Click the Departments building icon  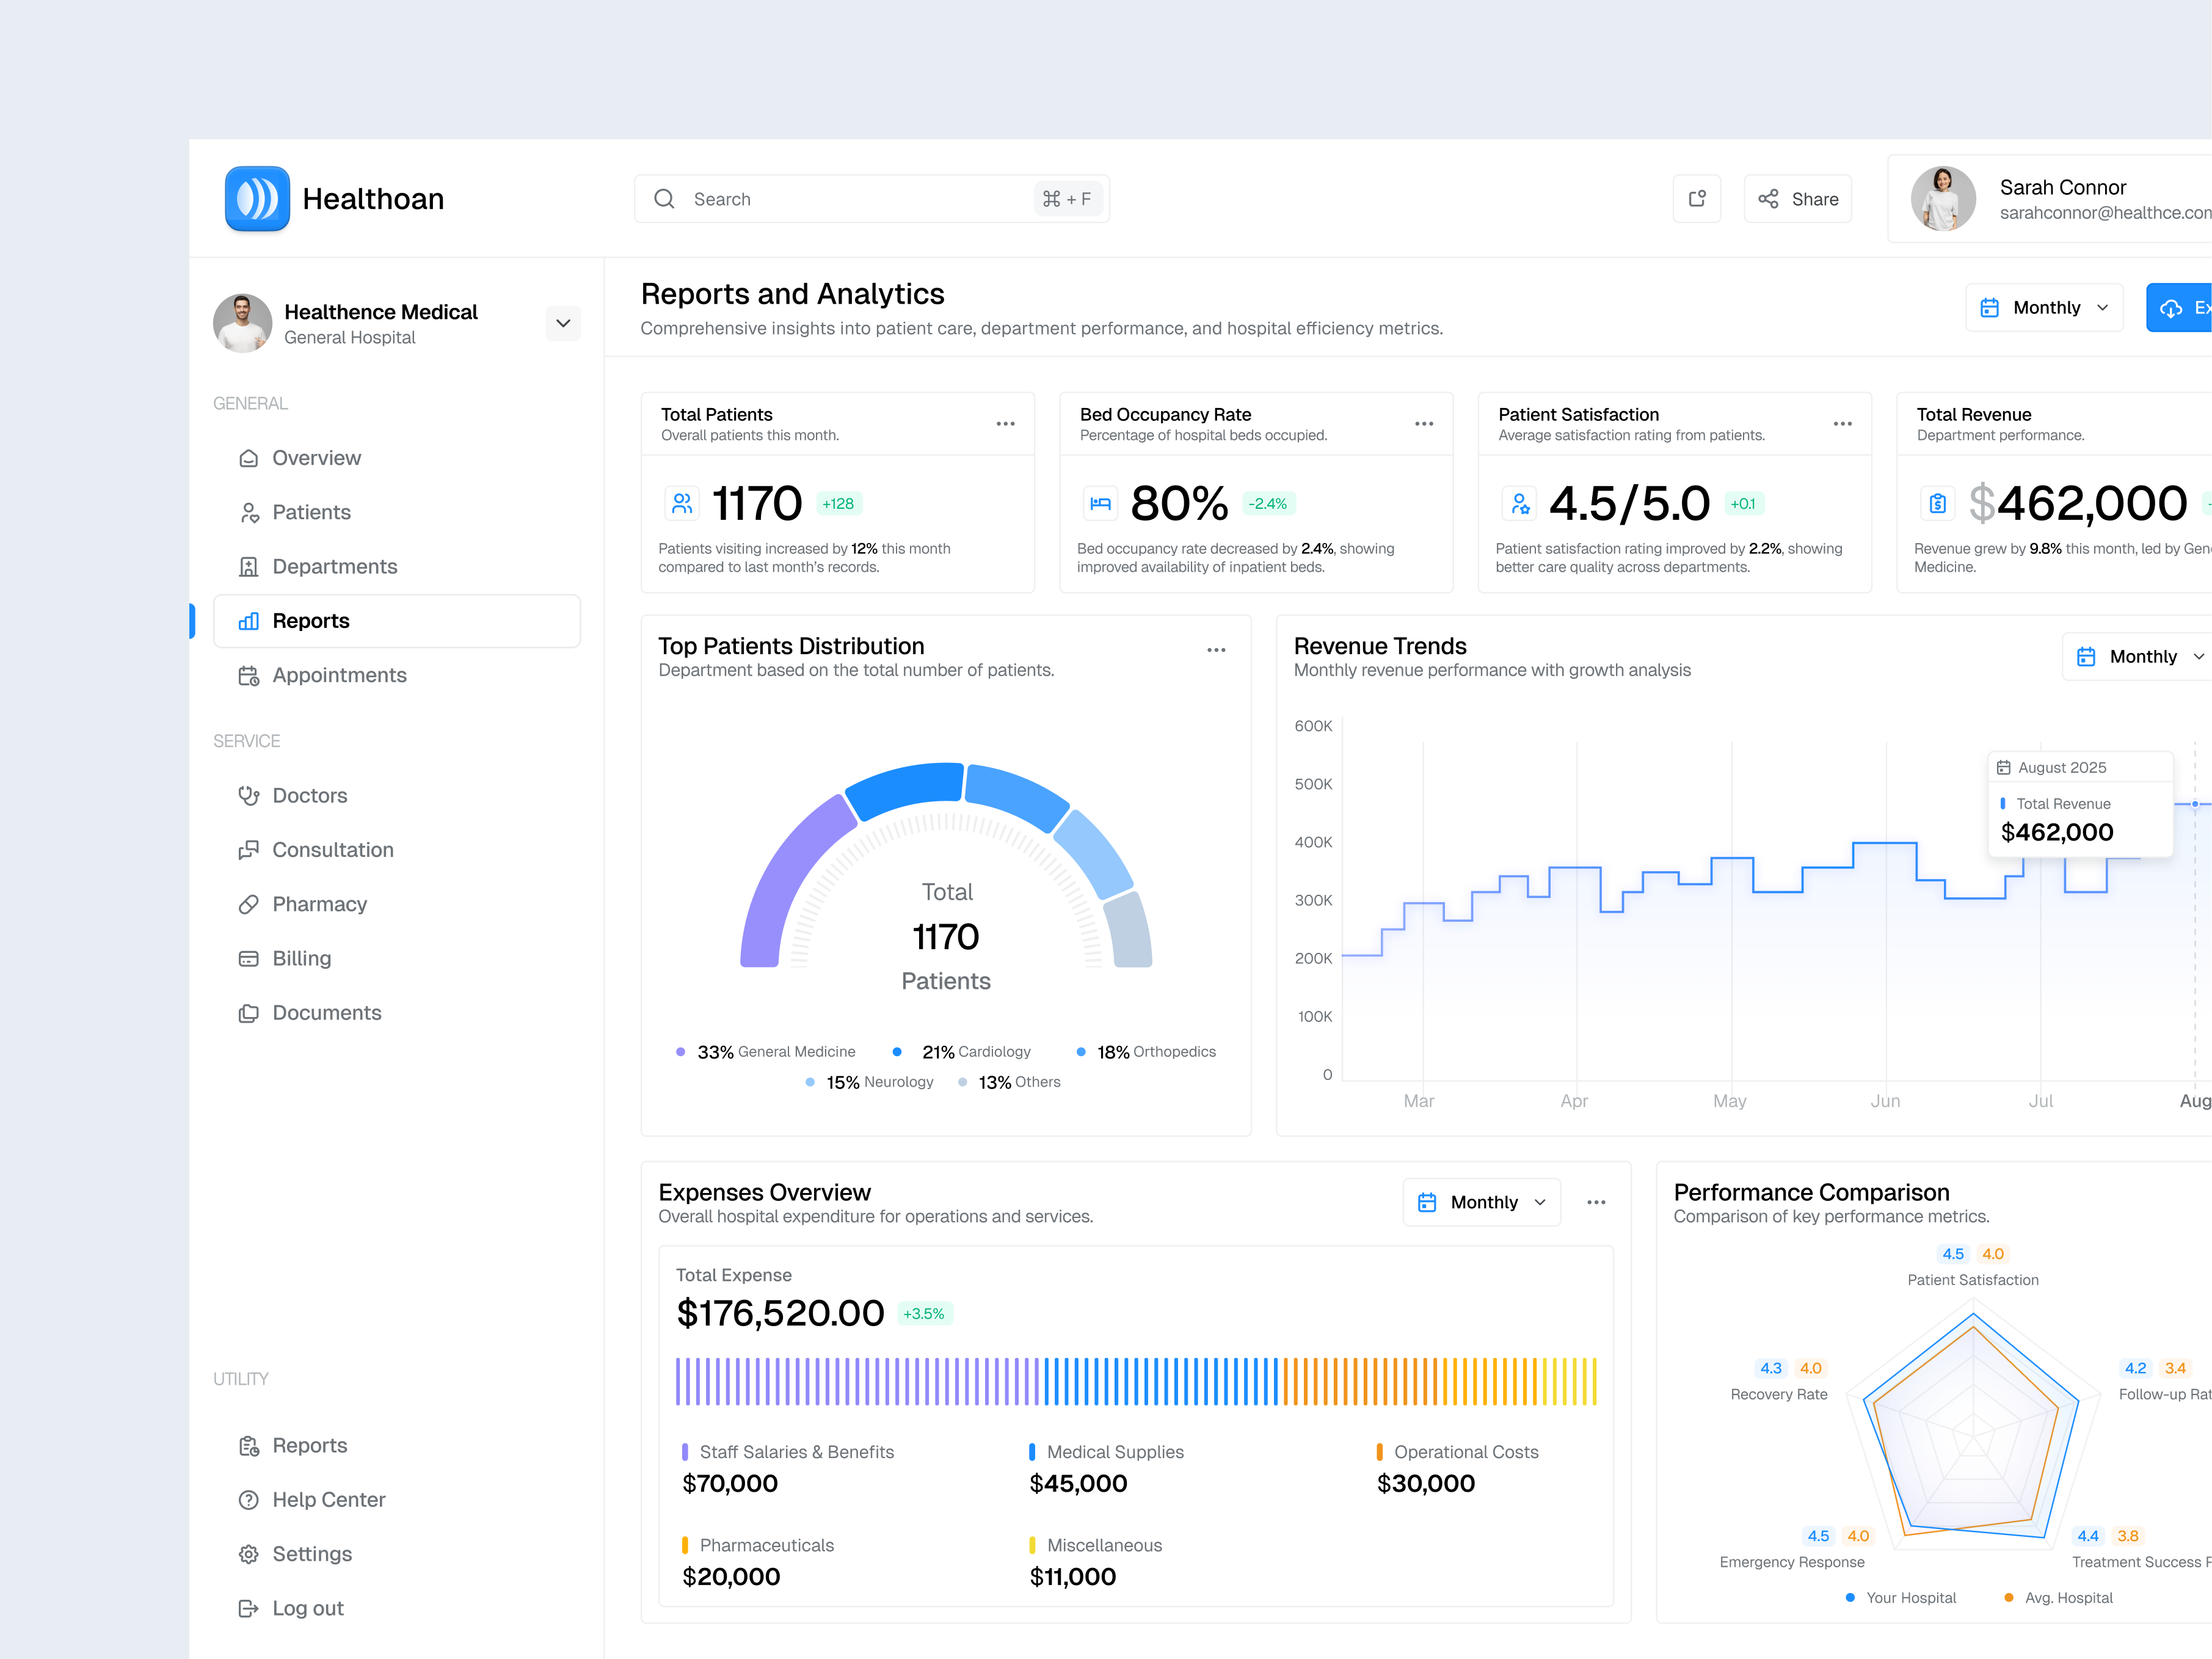coord(249,566)
